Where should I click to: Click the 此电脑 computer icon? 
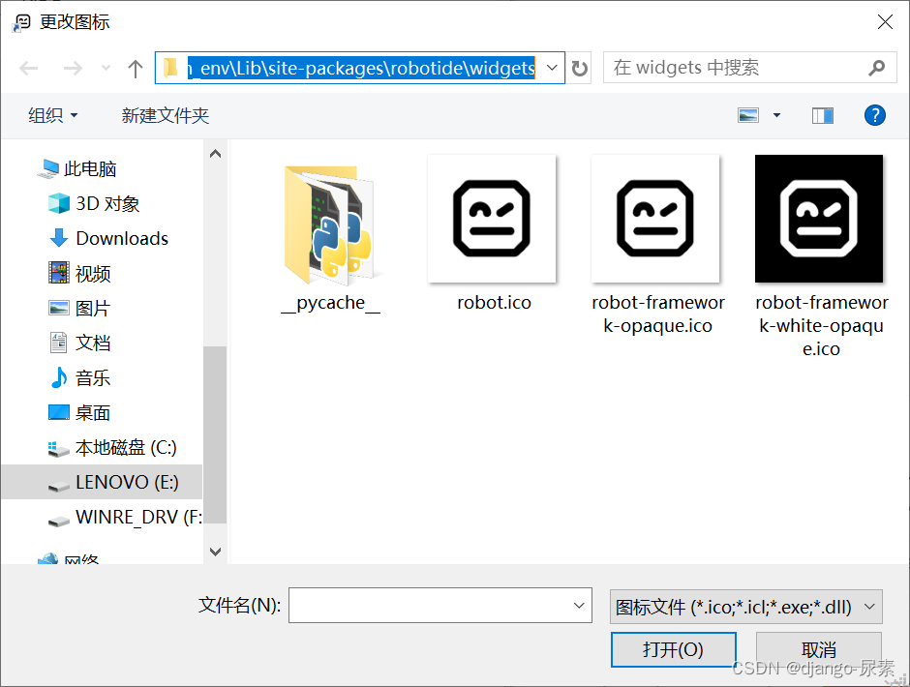click(x=47, y=169)
